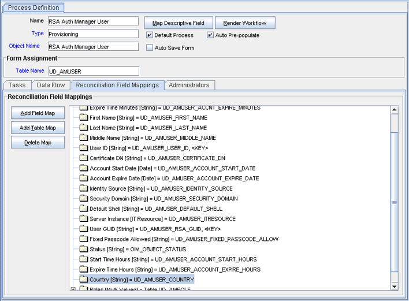Click folder icon beside Server Instance mapping
This screenshot has width=409, height=301.
[x=83, y=218]
